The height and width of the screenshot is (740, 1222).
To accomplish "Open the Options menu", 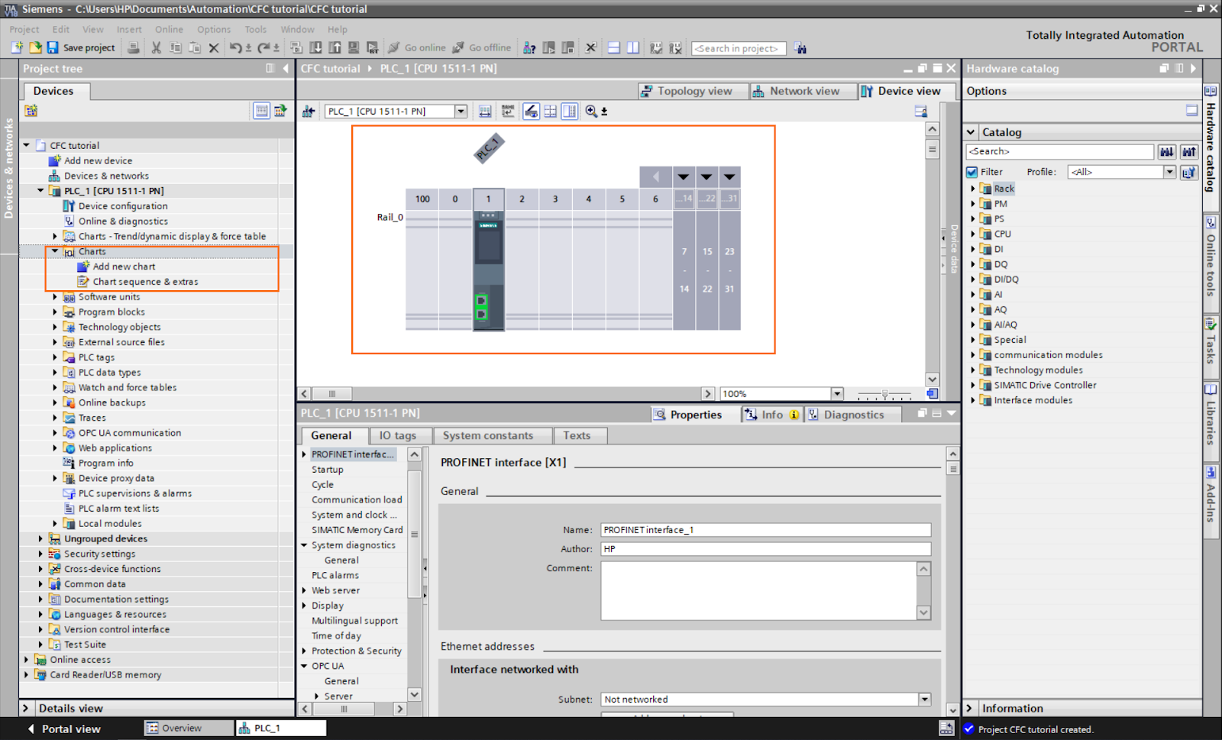I will (214, 29).
